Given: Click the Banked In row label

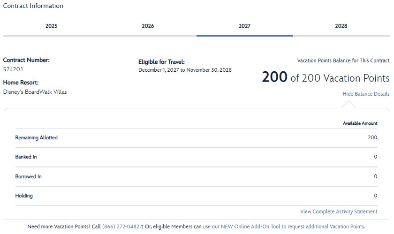Looking at the screenshot, I should click(26, 157).
